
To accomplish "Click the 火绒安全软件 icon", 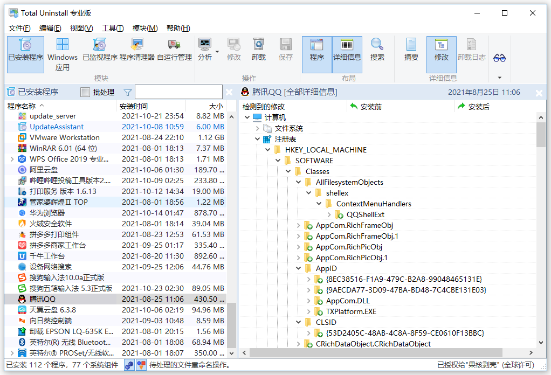I will tap(22, 224).
